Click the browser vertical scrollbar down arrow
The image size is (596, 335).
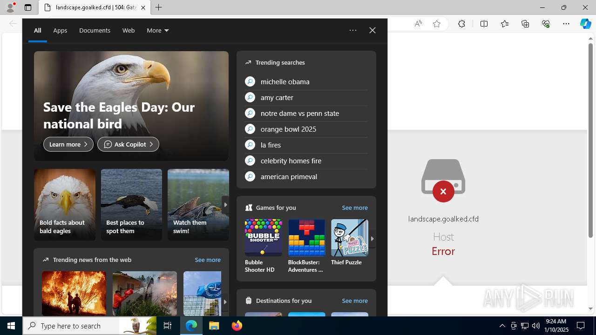coord(591,308)
